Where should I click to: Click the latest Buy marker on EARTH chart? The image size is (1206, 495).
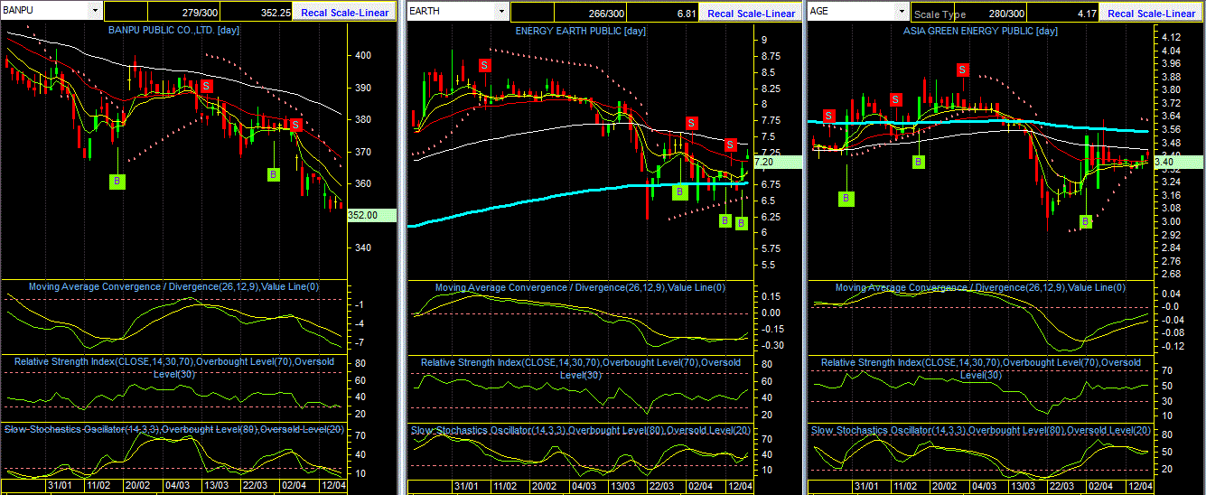point(742,222)
